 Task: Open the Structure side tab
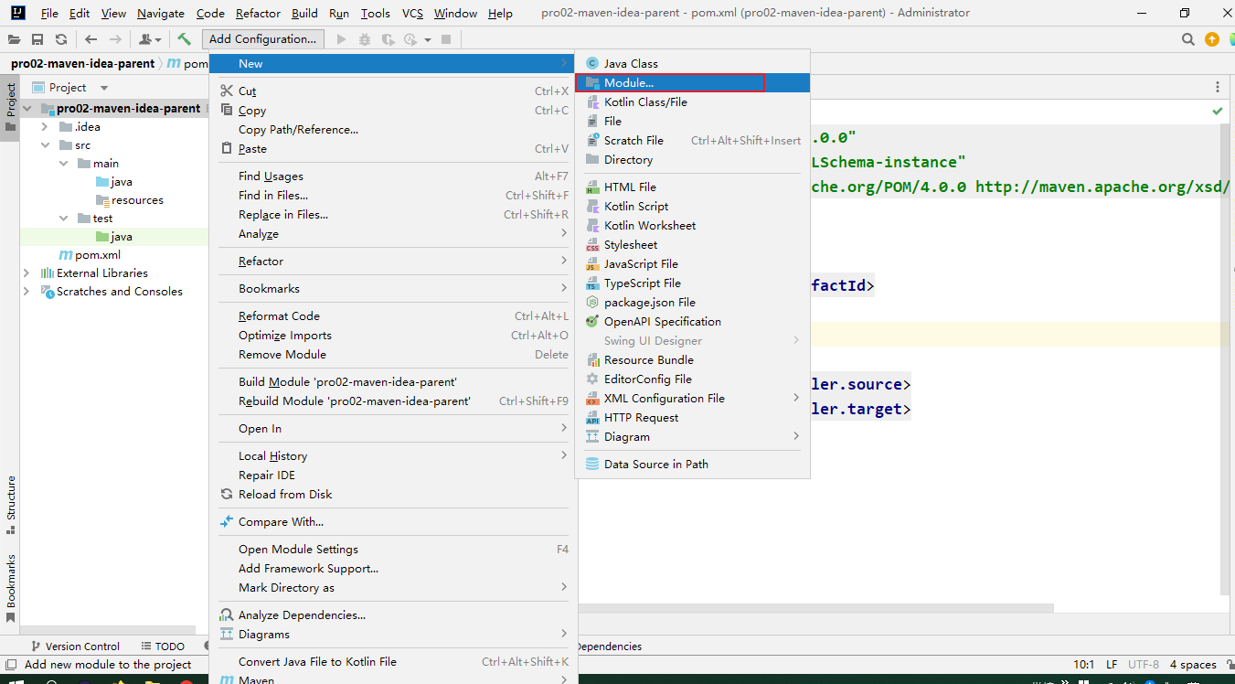click(x=11, y=505)
